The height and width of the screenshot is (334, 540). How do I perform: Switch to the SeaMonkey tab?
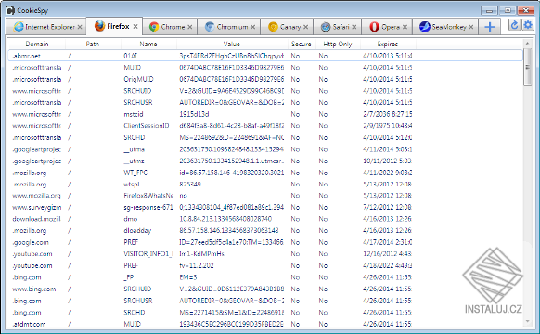(445, 27)
